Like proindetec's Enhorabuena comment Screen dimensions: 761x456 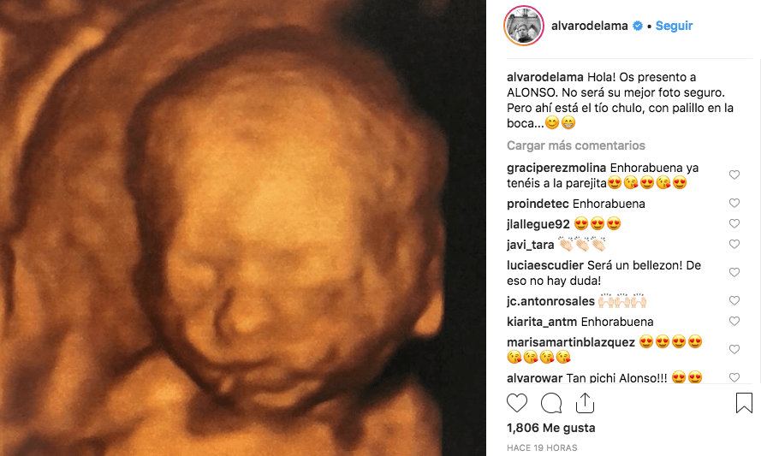coord(734,203)
